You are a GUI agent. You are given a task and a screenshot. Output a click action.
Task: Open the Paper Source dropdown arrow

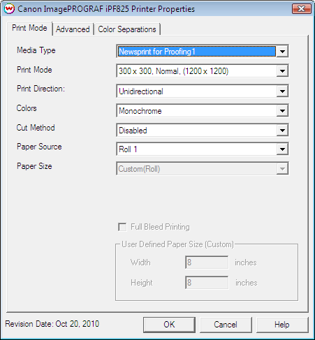pyautogui.click(x=282, y=149)
